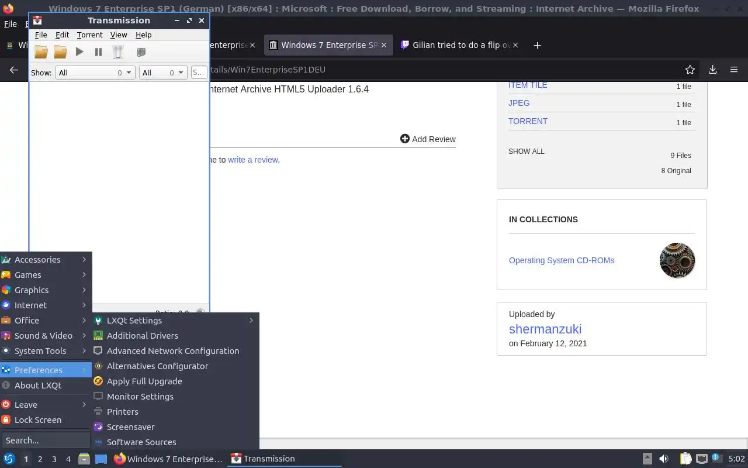Open Advanced Network Configuration entry
748x468 pixels.
tap(175, 351)
